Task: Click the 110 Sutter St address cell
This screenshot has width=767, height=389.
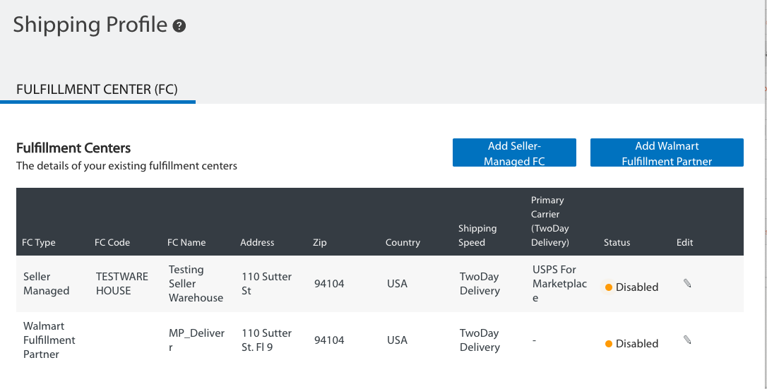Action: [x=266, y=283]
